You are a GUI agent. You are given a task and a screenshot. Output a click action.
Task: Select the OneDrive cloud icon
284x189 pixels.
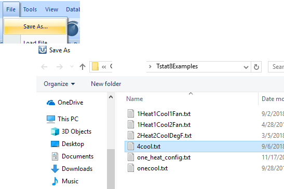point(51,103)
